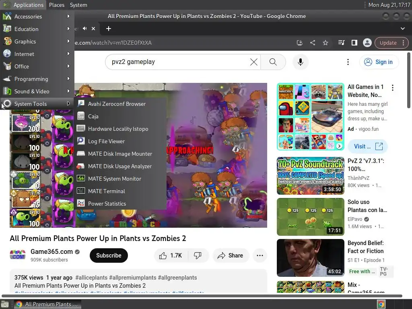This screenshot has width=412, height=309.
Task: Advance ad thumbnail with the arrow button
Action: tap(339, 146)
